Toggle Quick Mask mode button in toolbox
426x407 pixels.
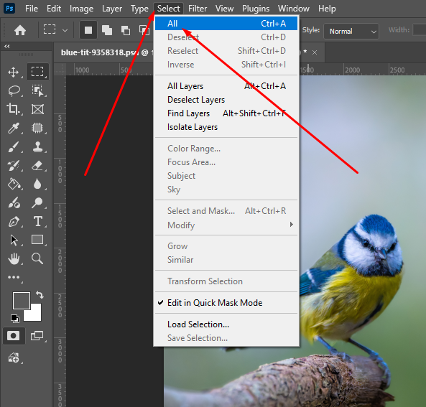14,336
